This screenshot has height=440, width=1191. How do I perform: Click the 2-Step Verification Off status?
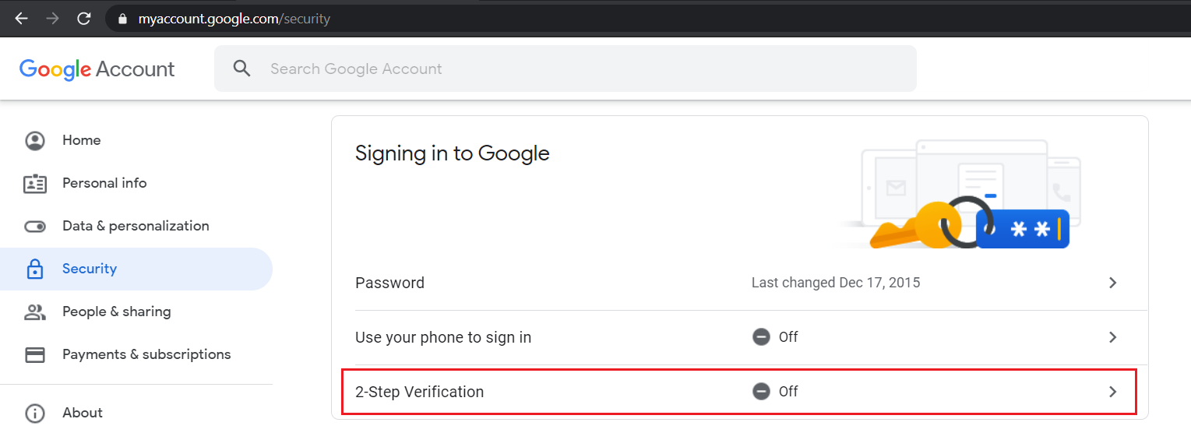(x=775, y=392)
